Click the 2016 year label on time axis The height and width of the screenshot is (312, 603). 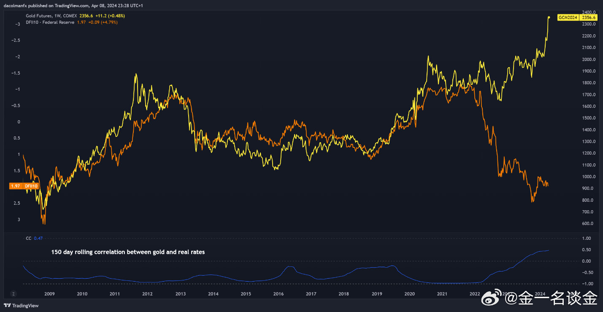[x=278, y=293]
